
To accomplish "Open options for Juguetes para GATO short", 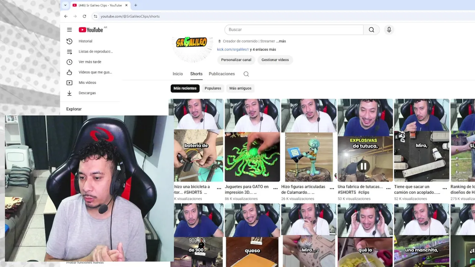I will point(275,189).
